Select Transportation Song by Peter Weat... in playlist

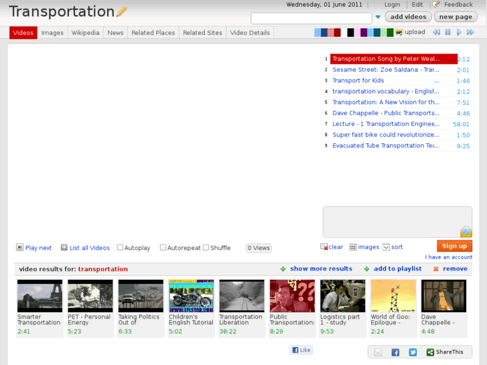coord(393,59)
